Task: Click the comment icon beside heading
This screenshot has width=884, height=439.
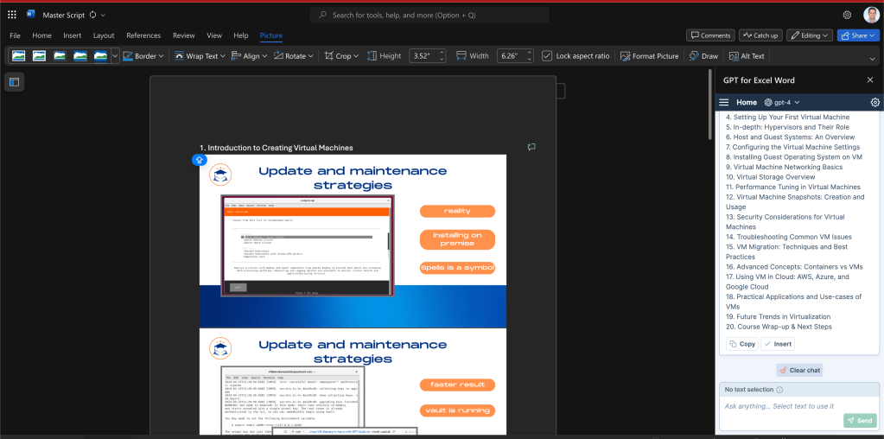Action: click(x=531, y=147)
